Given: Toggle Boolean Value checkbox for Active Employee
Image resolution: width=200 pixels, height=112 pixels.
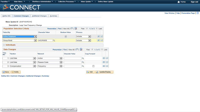Looking at the screenshot, I should coord(66,37).
